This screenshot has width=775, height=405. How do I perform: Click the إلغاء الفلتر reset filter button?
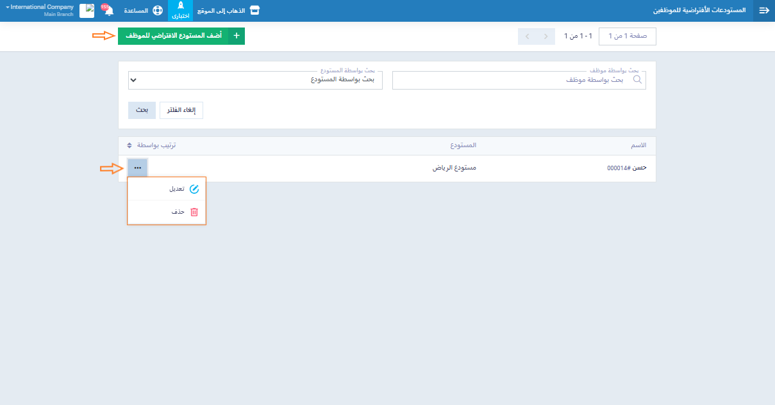(181, 110)
